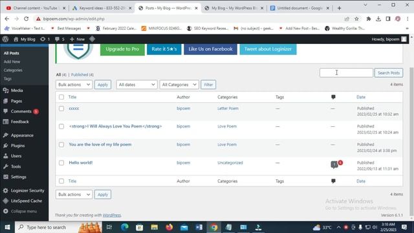Collapse the admin sidebar menu
This screenshot has height=233, width=414.
click(24, 211)
